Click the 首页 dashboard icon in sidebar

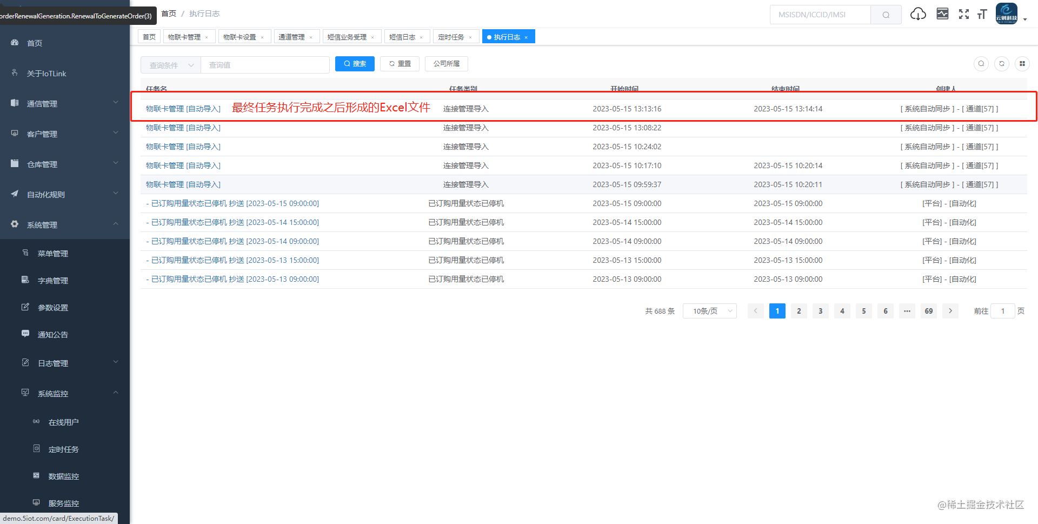(15, 43)
